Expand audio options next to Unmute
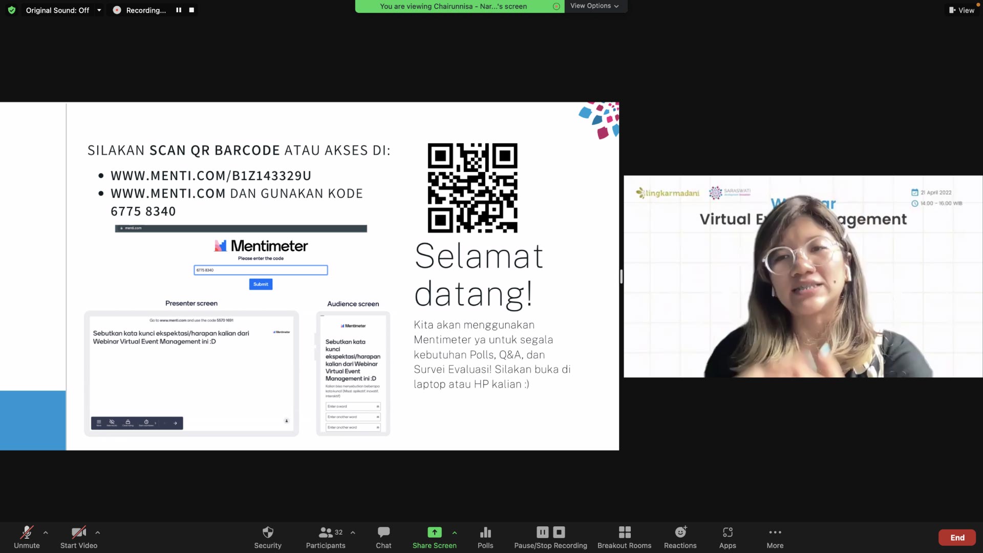Viewport: 983px width, 553px height. [46, 533]
